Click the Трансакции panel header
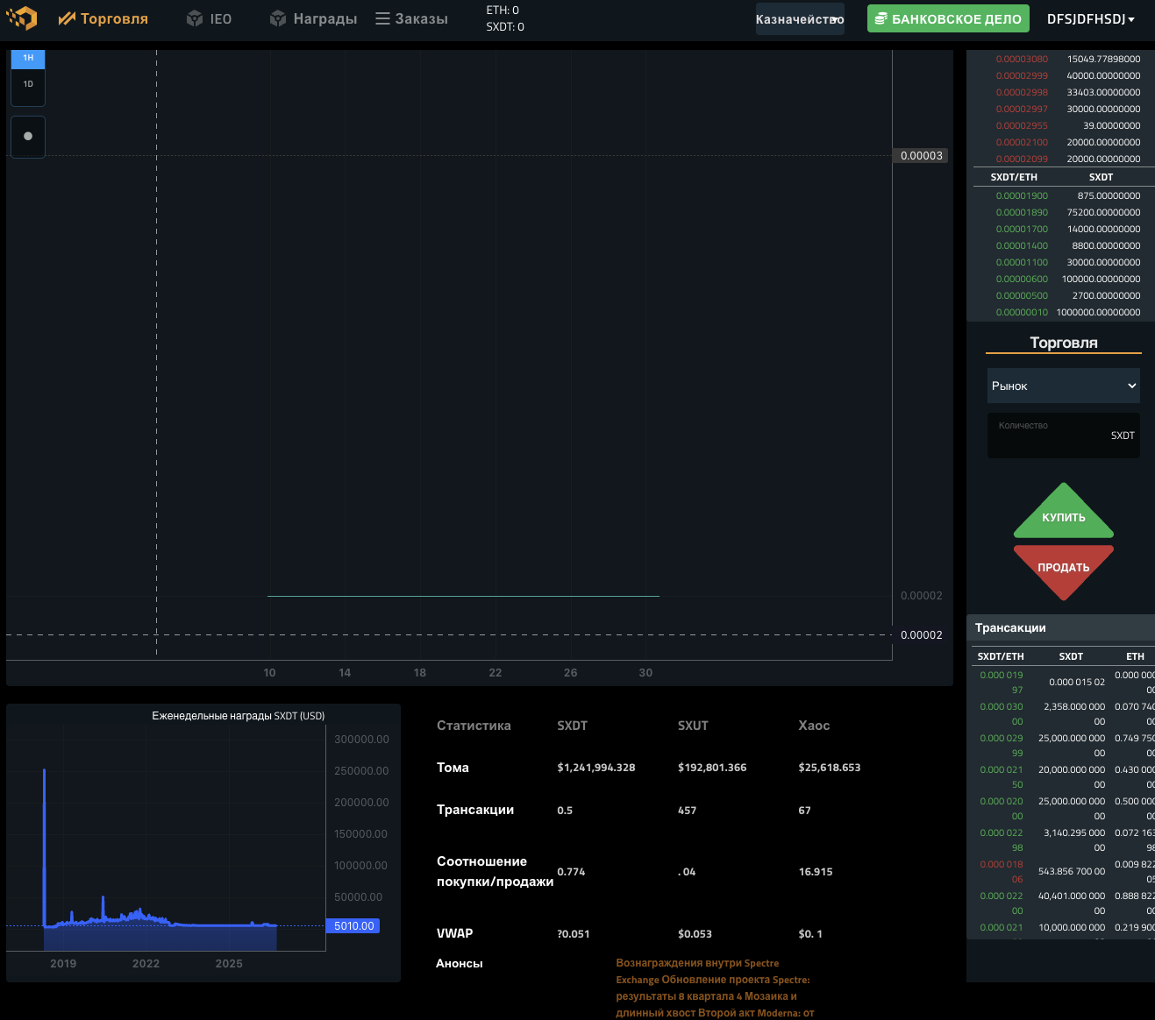 (1060, 627)
